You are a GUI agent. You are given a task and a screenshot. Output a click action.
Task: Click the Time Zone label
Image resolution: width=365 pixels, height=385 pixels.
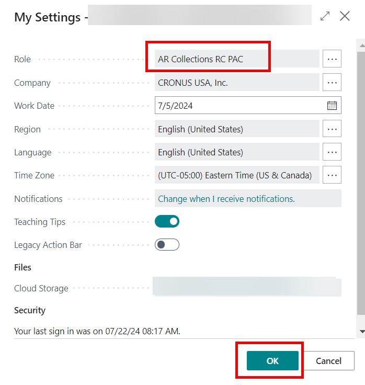tap(34, 175)
